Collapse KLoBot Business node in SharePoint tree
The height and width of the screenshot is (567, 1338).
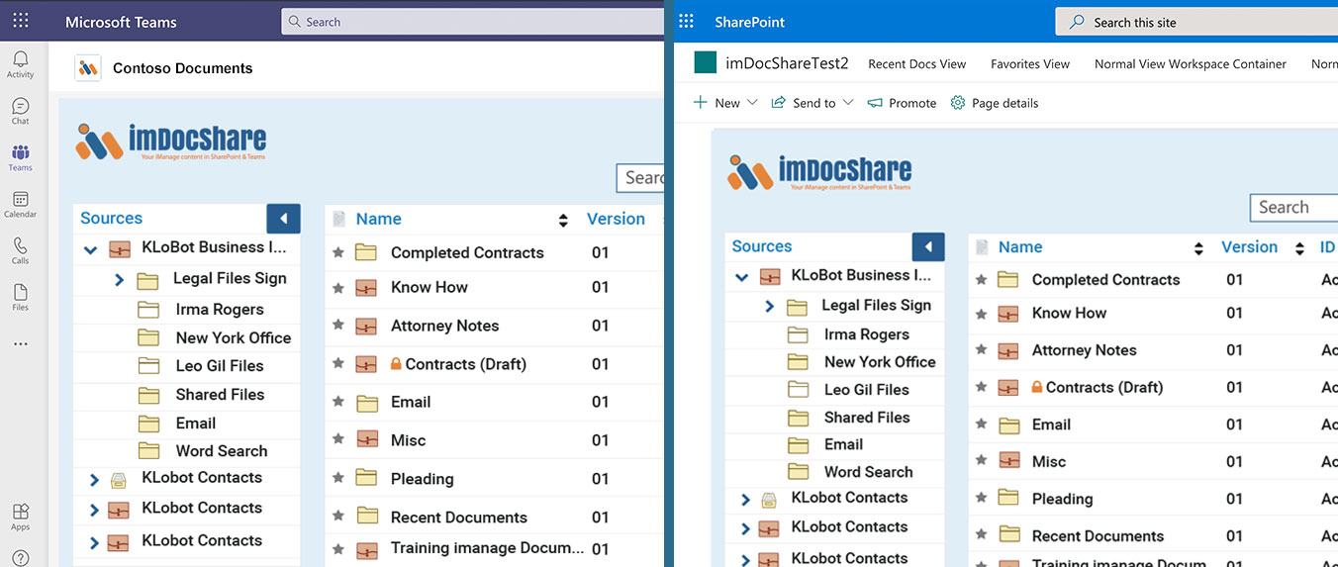(x=741, y=278)
